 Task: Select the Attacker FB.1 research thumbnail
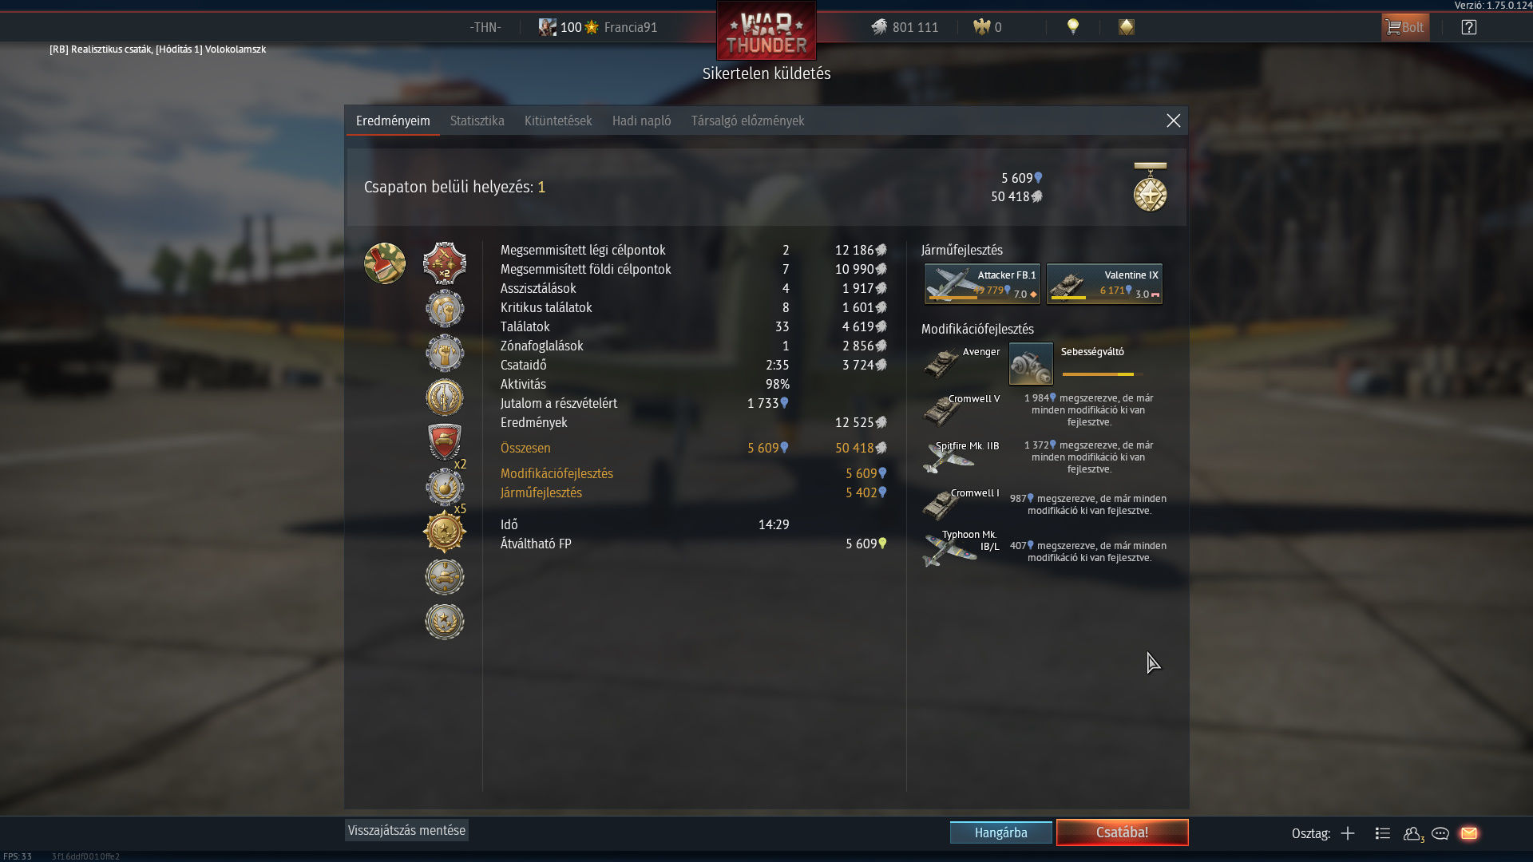[982, 284]
